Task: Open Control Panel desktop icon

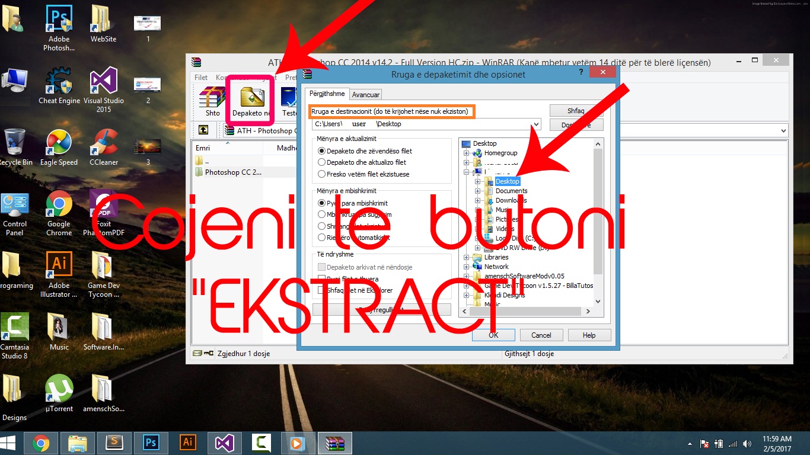Action: (15, 213)
